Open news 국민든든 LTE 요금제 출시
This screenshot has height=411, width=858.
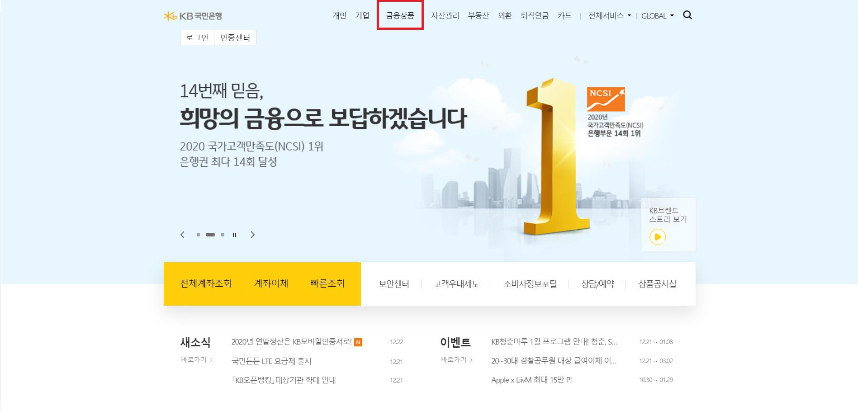point(271,361)
